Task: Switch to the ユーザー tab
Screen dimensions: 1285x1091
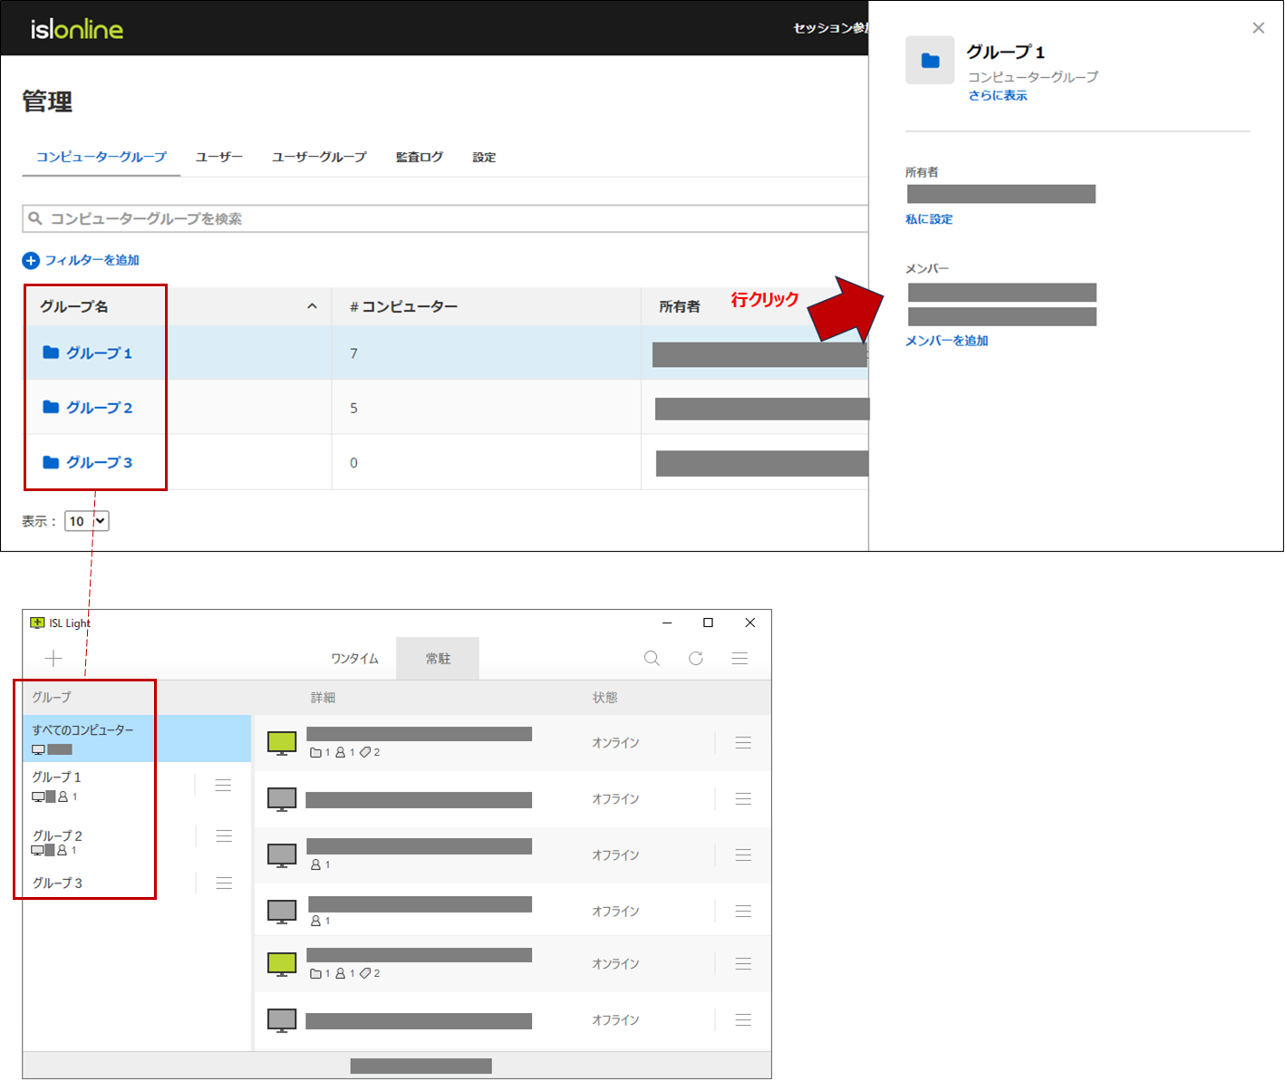Action: pyautogui.click(x=219, y=157)
